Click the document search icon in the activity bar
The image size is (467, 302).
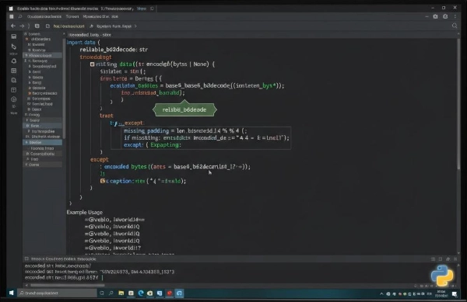pyautogui.click(x=14, y=80)
